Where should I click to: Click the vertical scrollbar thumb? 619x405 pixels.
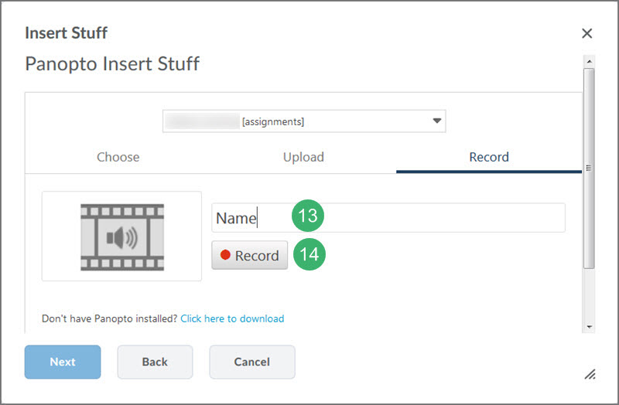click(x=589, y=168)
